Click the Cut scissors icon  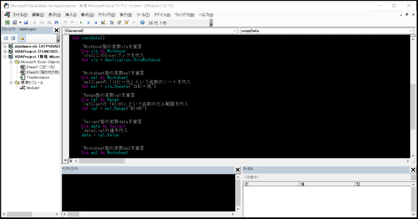(35, 22)
